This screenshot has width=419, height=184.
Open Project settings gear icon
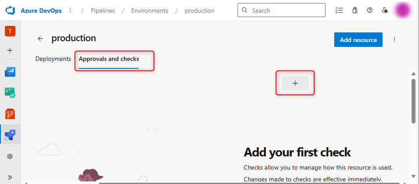(10, 156)
